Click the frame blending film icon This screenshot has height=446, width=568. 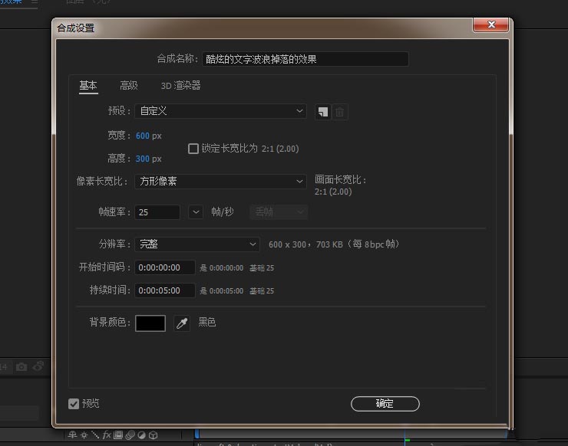tap(118, 435)
